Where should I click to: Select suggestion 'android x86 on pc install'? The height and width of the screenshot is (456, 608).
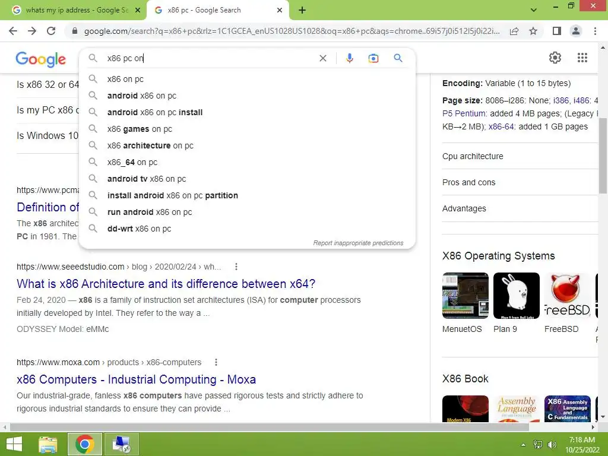pos(247,112)
